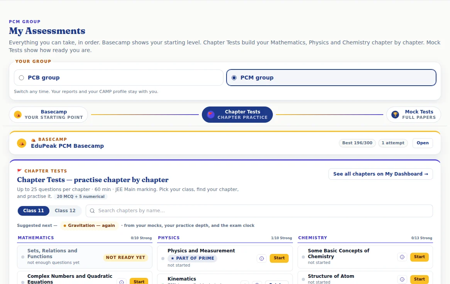Start the Physics and Measurement chapter test

coord(279,258)
